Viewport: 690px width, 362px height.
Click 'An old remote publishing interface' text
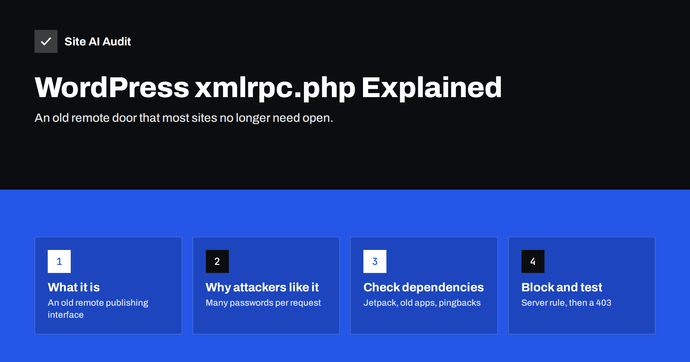tap(98, 309)
